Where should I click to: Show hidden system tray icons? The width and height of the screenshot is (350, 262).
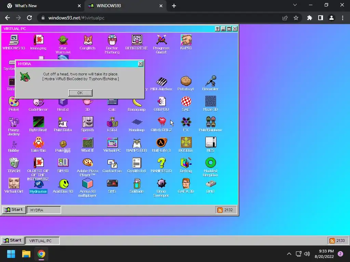click(x=289, y=254)
